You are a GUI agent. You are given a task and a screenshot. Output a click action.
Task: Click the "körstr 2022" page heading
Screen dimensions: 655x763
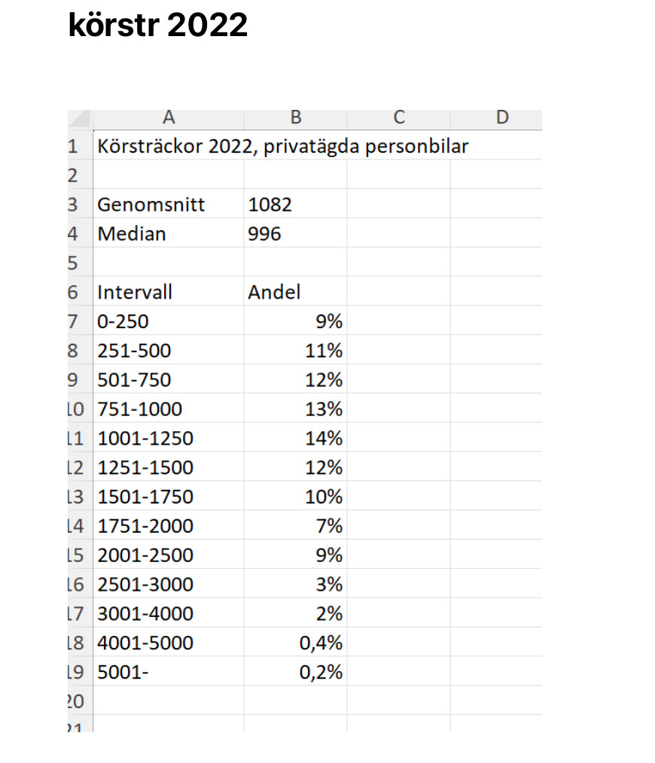pyautogui.click(x=158, y=26)
